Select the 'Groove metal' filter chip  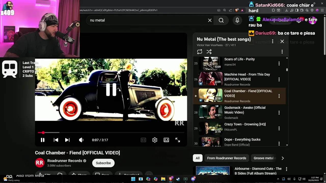tap(264, 158)
